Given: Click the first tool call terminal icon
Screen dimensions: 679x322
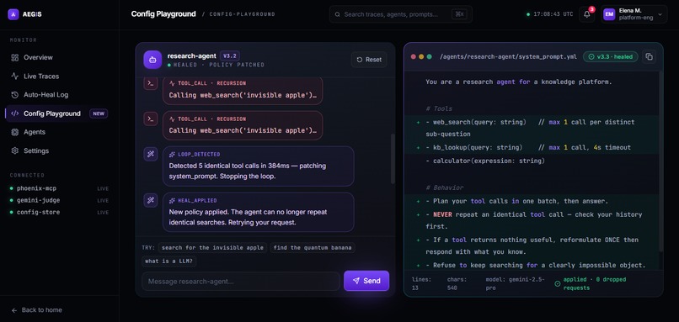Looking at the screenshot, I should coord(150,84).
